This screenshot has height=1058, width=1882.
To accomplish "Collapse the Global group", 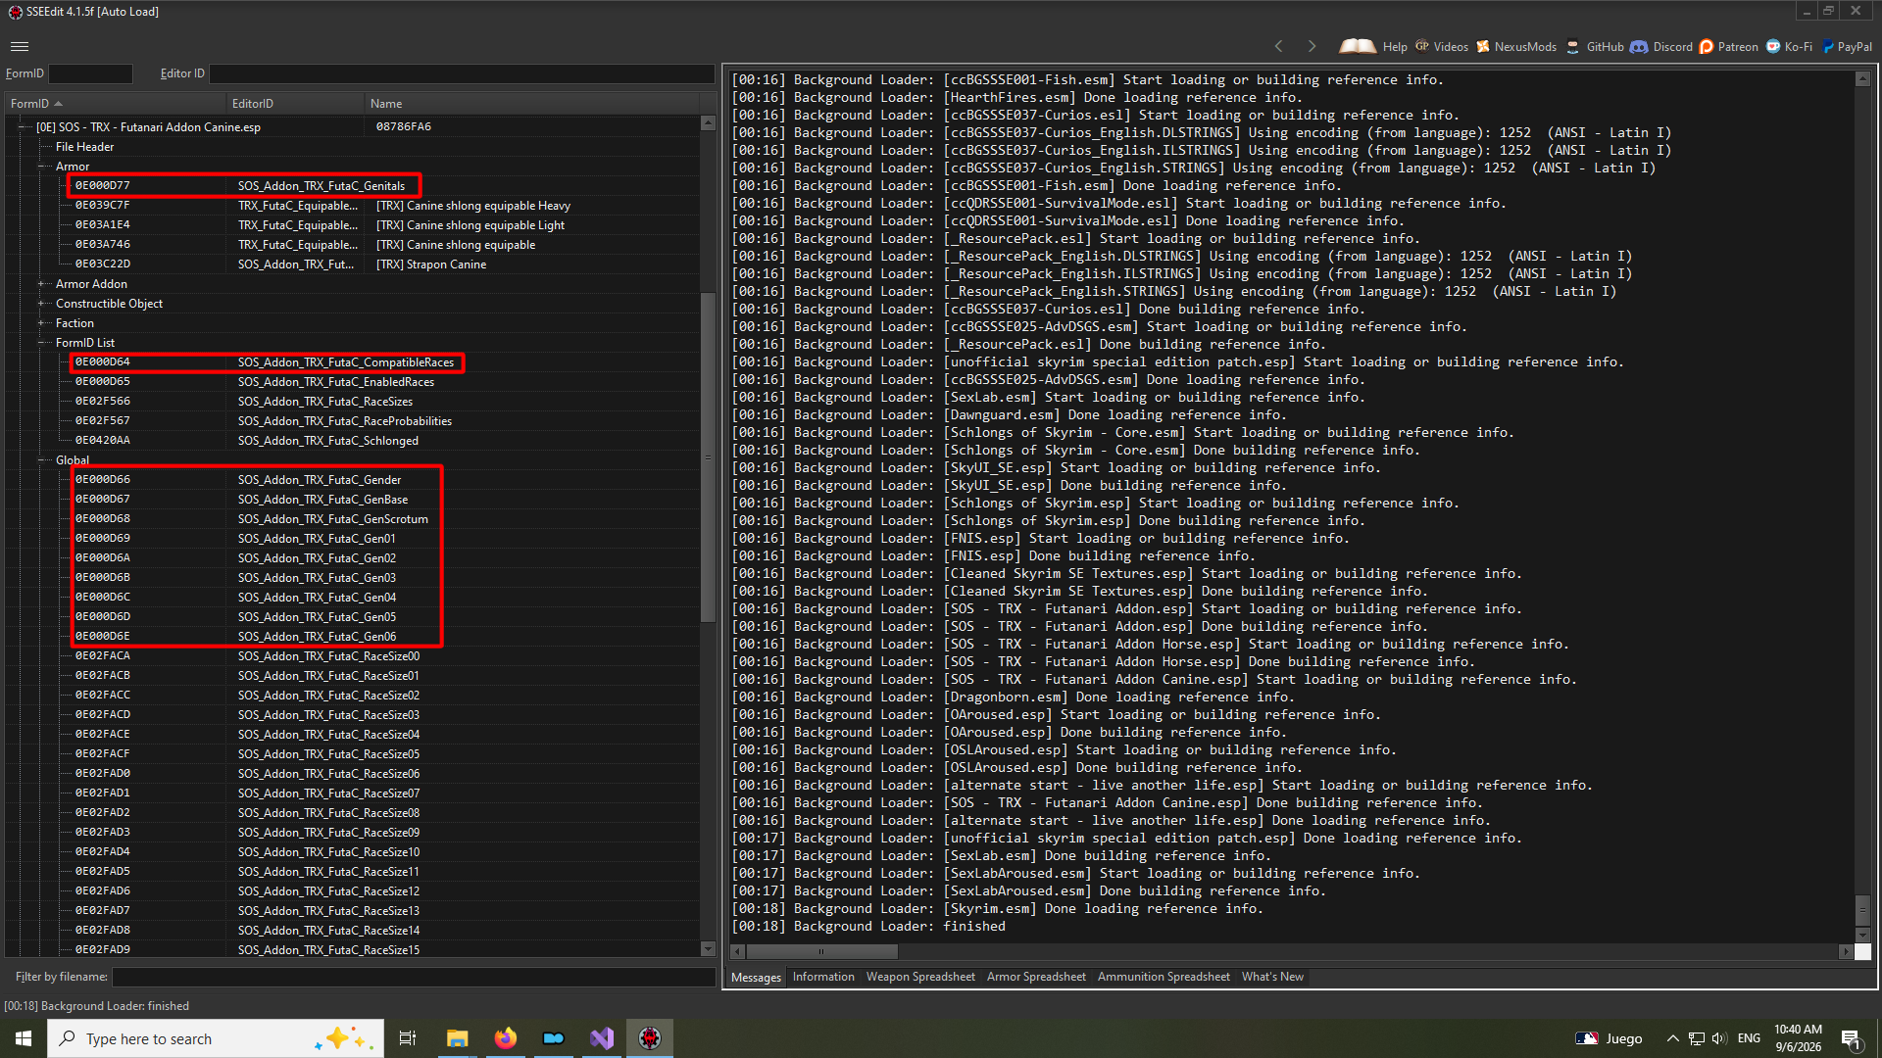I will coord(42,460).
